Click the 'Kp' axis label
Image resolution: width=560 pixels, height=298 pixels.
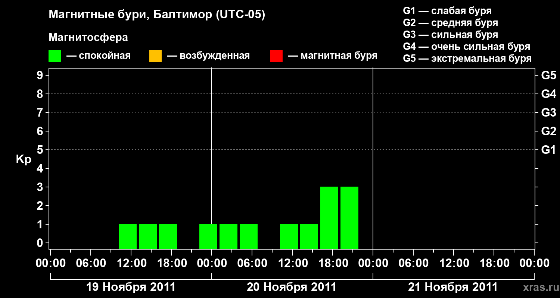click(24, 159)
